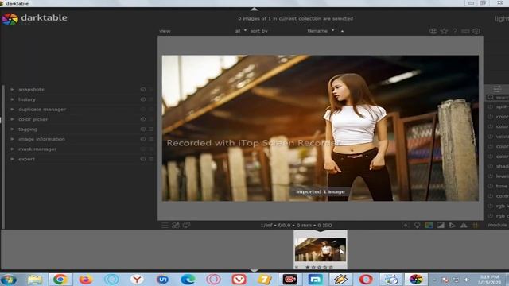Viewport: 509px width, 286px height.
Task: Expand the tagging panel
Action: pos(13,129)
